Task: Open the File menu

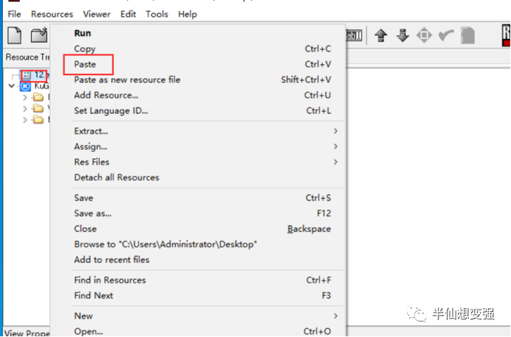Action: coord(14,14)
